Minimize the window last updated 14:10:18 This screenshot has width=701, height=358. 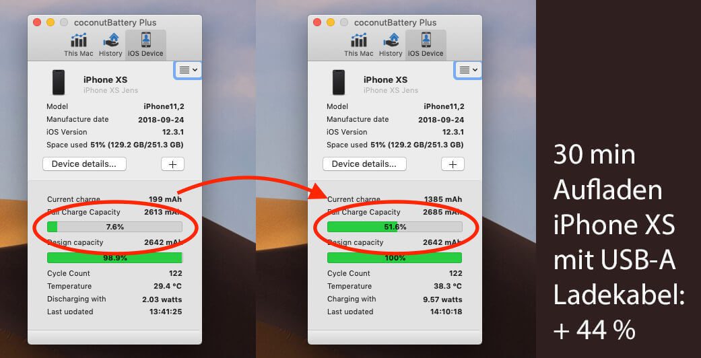pos(330,22)
